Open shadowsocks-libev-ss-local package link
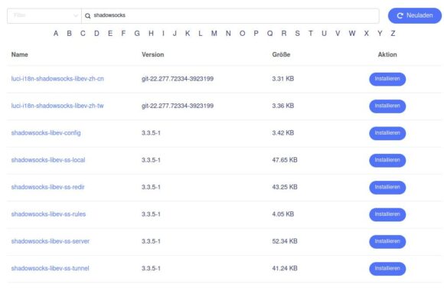 [x=48, y=160]
